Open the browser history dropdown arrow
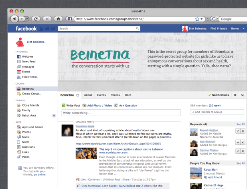Image resolution: width=247 pixels, height=189 pixels. coord(27,19)
